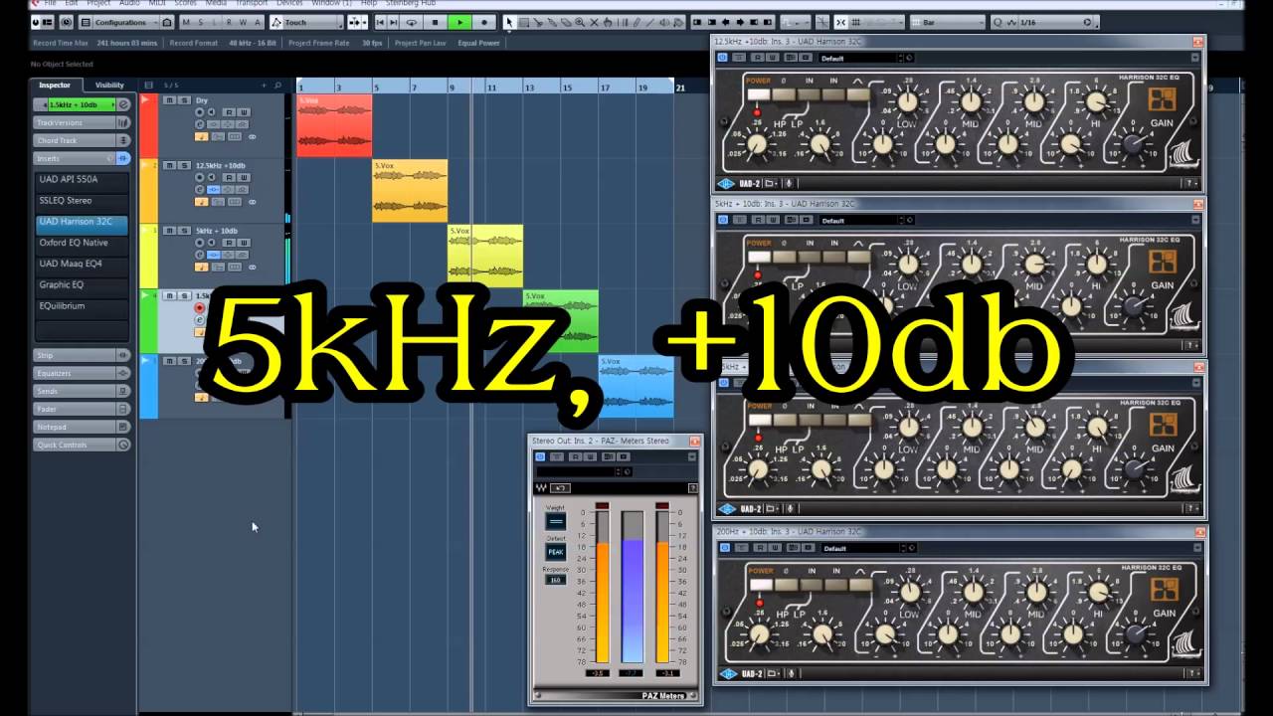Expand the Sends inspector section
The image size is (1273, 716).
[82, 391]
